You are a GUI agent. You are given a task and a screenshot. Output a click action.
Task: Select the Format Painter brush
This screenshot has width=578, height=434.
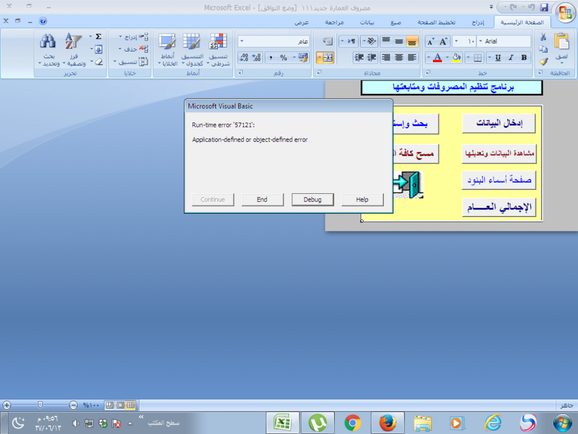[543, 62]
